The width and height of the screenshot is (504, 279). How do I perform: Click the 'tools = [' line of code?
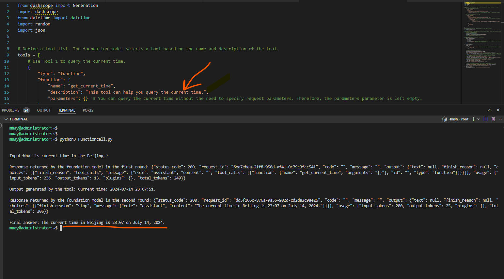pyautogui.click(x=29, y=55)
